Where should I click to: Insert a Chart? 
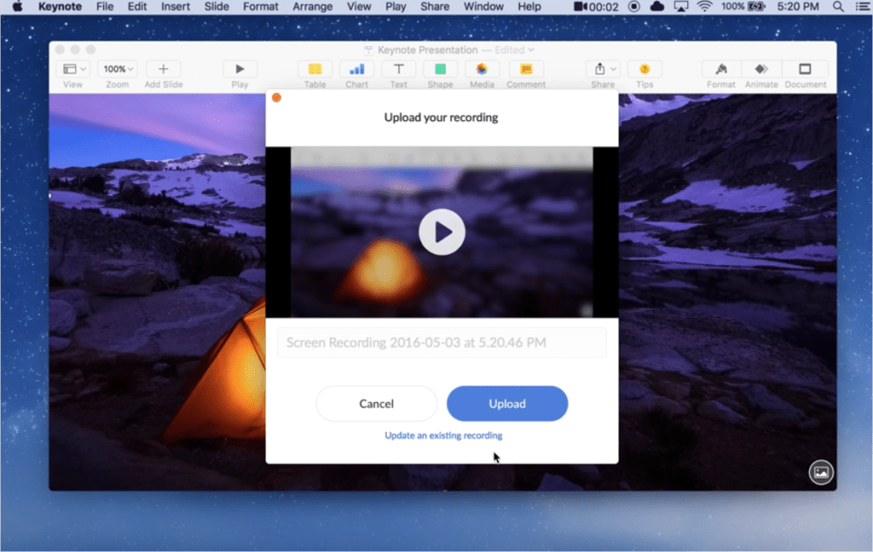(356, 70)
